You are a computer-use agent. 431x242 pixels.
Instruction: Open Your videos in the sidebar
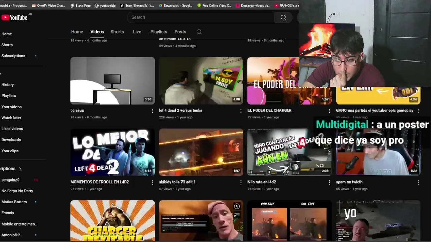(11, 107)
